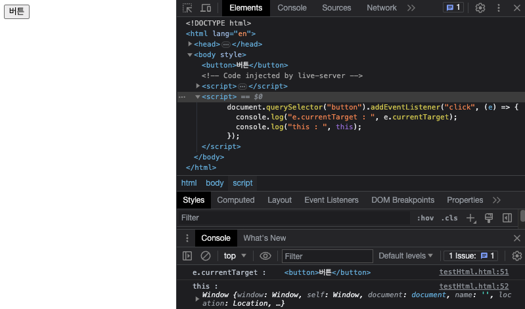Click body in the breadcrumb bar

pyautogui.click(x=215, y=183)
